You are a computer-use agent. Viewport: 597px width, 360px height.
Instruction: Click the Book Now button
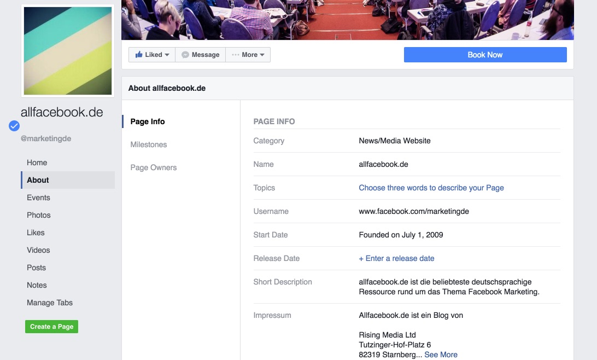(485, 55)
